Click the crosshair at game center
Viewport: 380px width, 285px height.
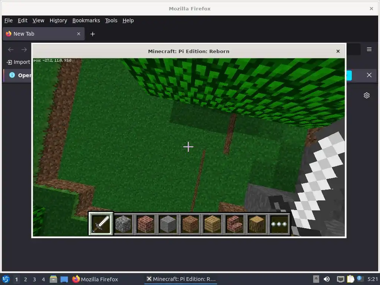tap(188, 147)
